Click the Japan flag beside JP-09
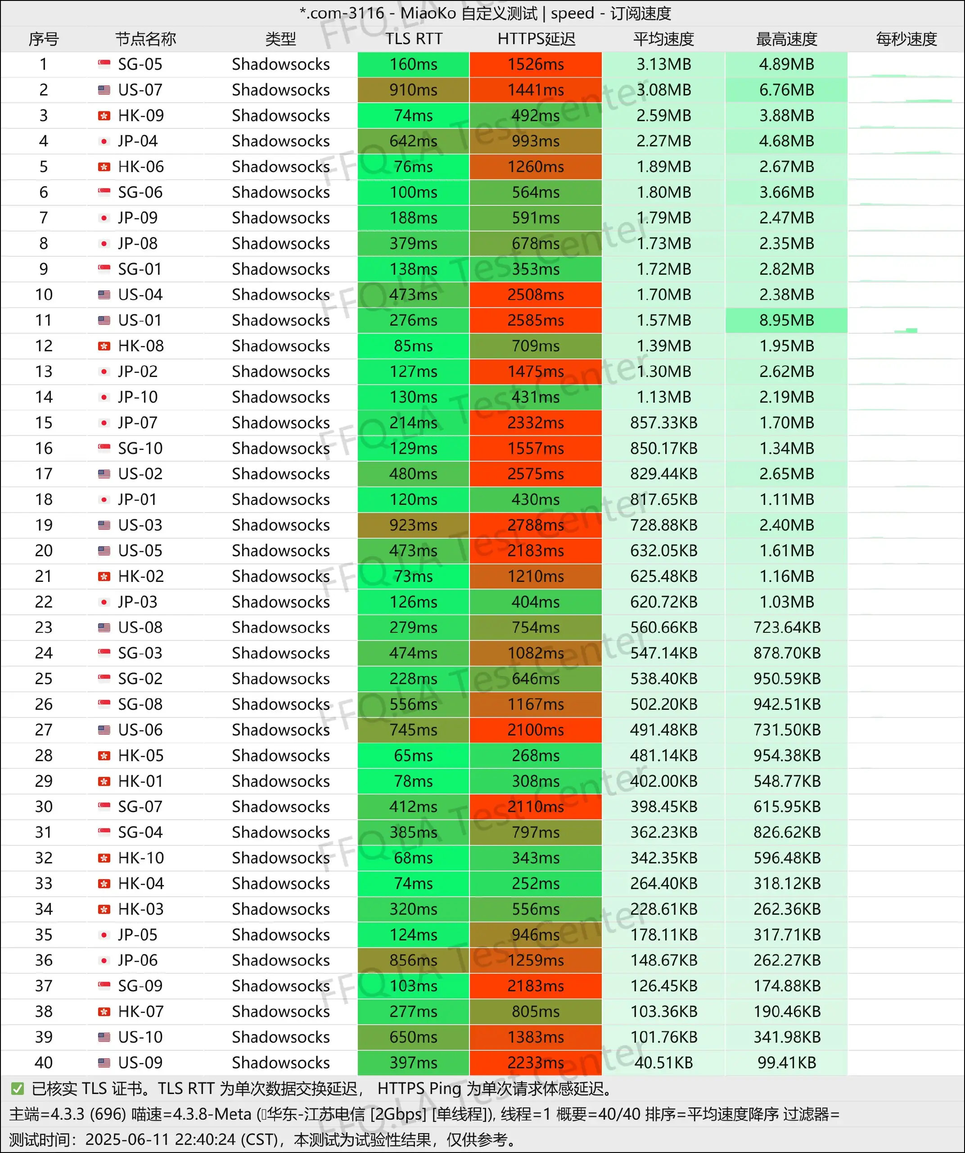This screenshot has width=965, height=1153. 104,218
